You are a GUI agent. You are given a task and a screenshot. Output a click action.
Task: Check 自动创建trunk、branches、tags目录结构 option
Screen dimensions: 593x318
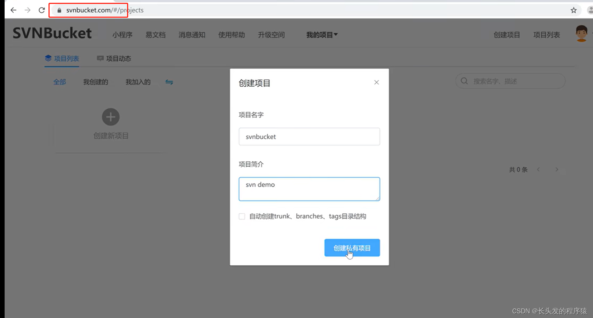[242, 216]
